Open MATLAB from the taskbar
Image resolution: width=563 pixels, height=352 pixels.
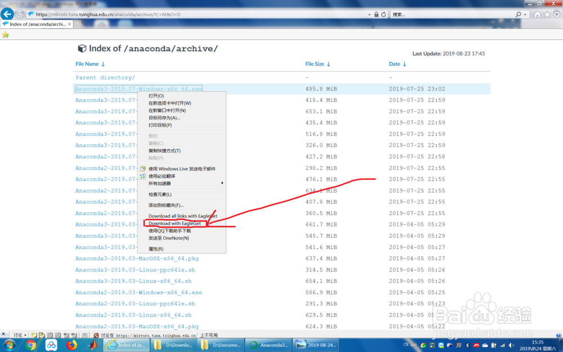coord(93,345)
